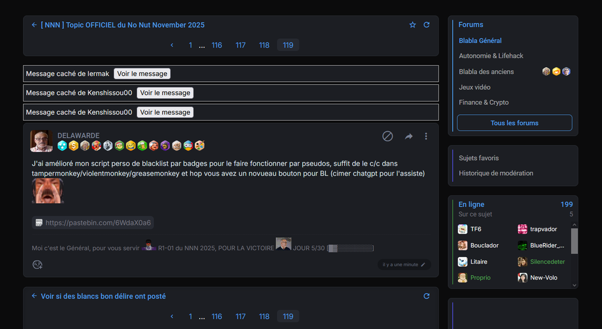Image resolution: width=602 pixels, height=329 pixels.
Task: Select page 119 in top pagination
Action: click(288, 45)
